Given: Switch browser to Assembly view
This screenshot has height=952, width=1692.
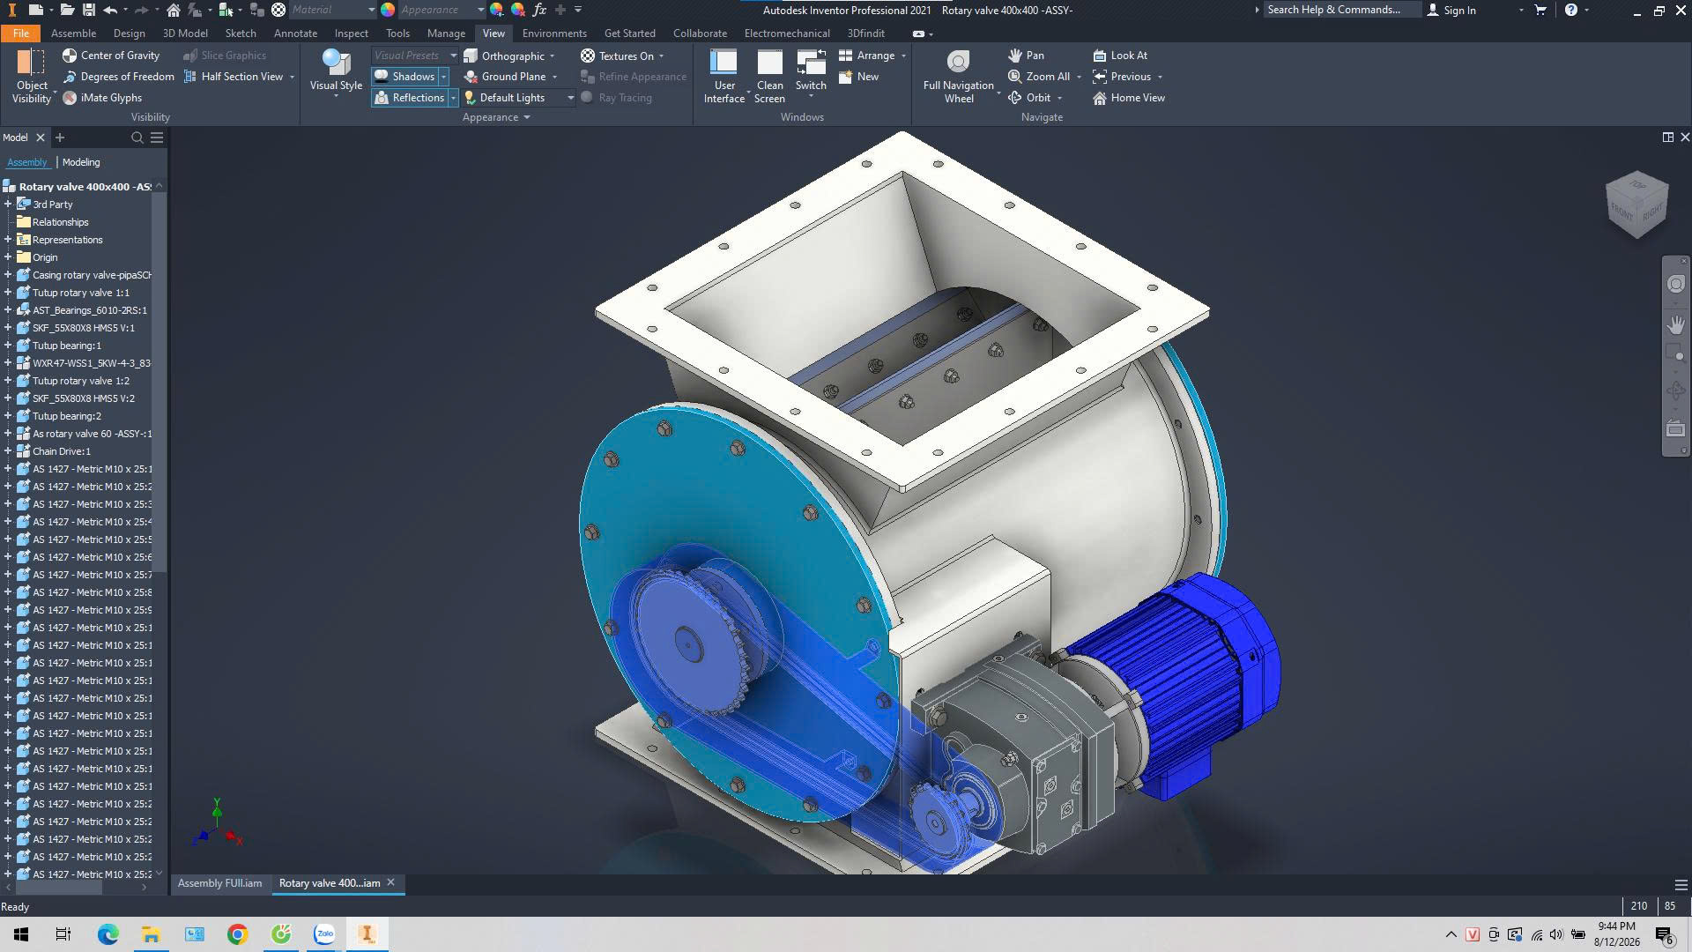Looking at the screenshot, I should click(26, 162).
